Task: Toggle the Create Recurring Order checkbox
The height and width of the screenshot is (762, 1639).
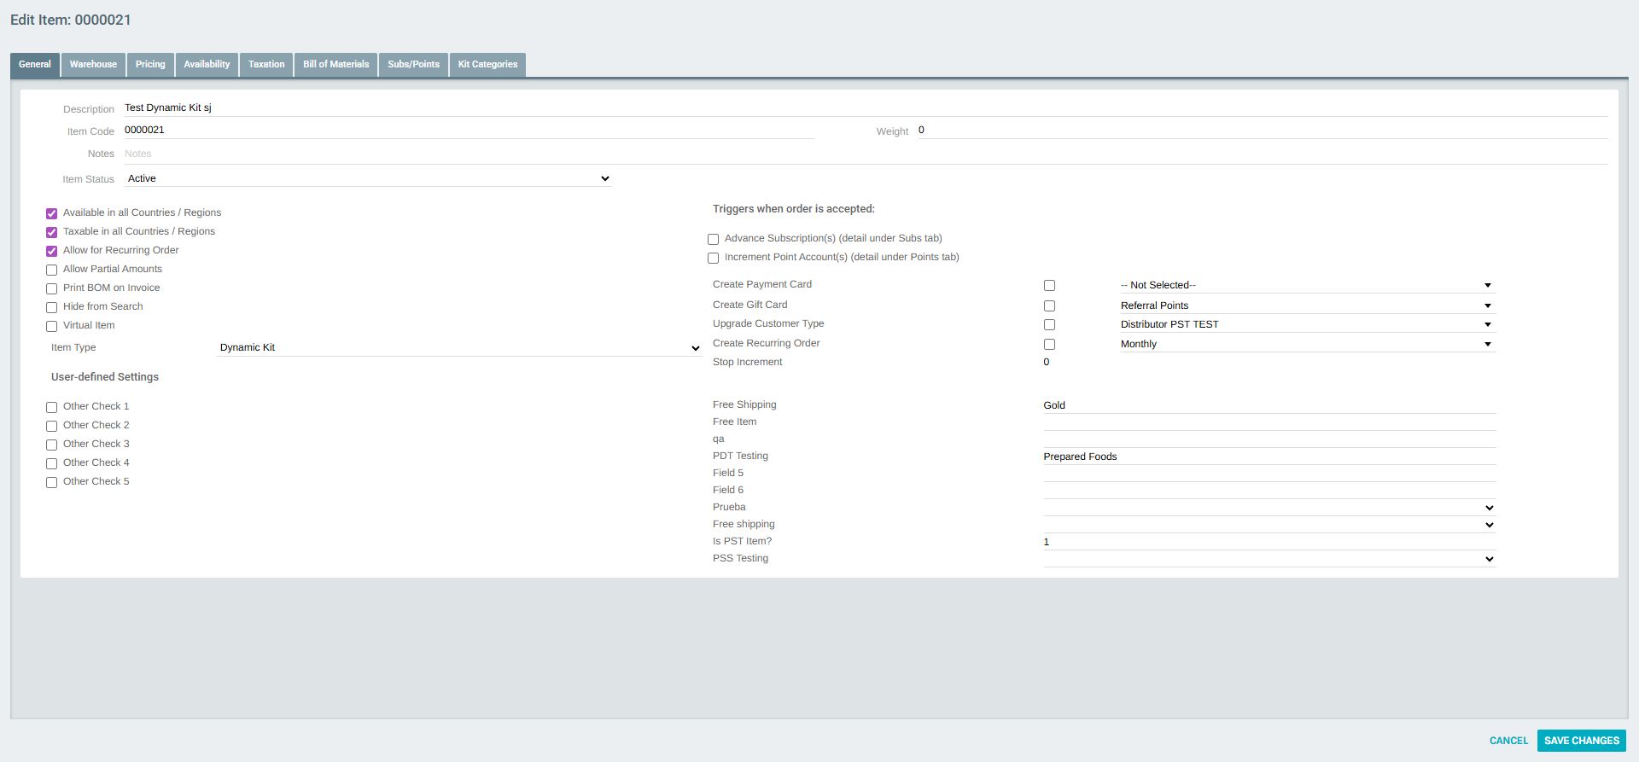Action: click(x=1049, y=345)
